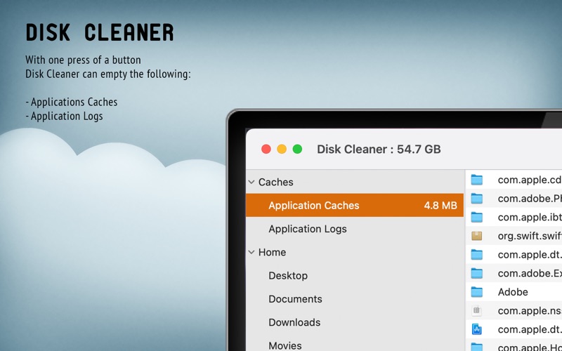Click folder icon for com.apple.ibt
This screenshot has width=562, height=351.
(477, 217)
